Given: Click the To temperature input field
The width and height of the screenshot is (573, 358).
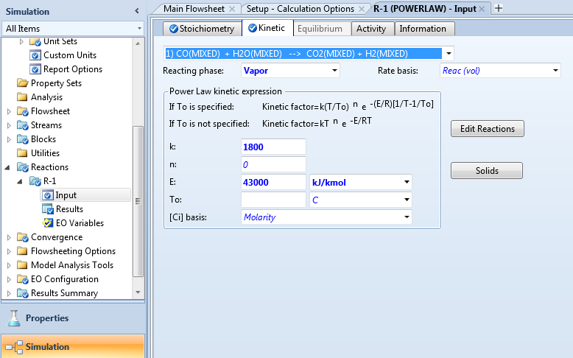Looking at the screenshot, I should (273, 200).
